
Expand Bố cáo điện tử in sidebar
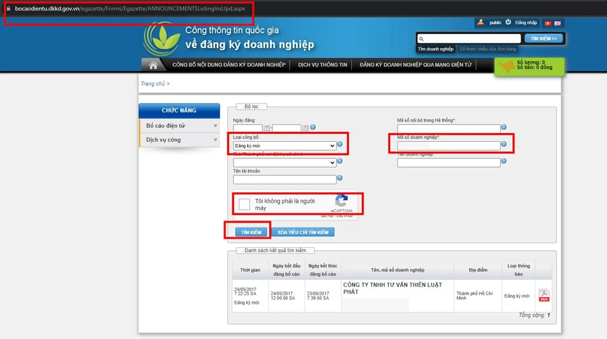click(x=178, y=126)
